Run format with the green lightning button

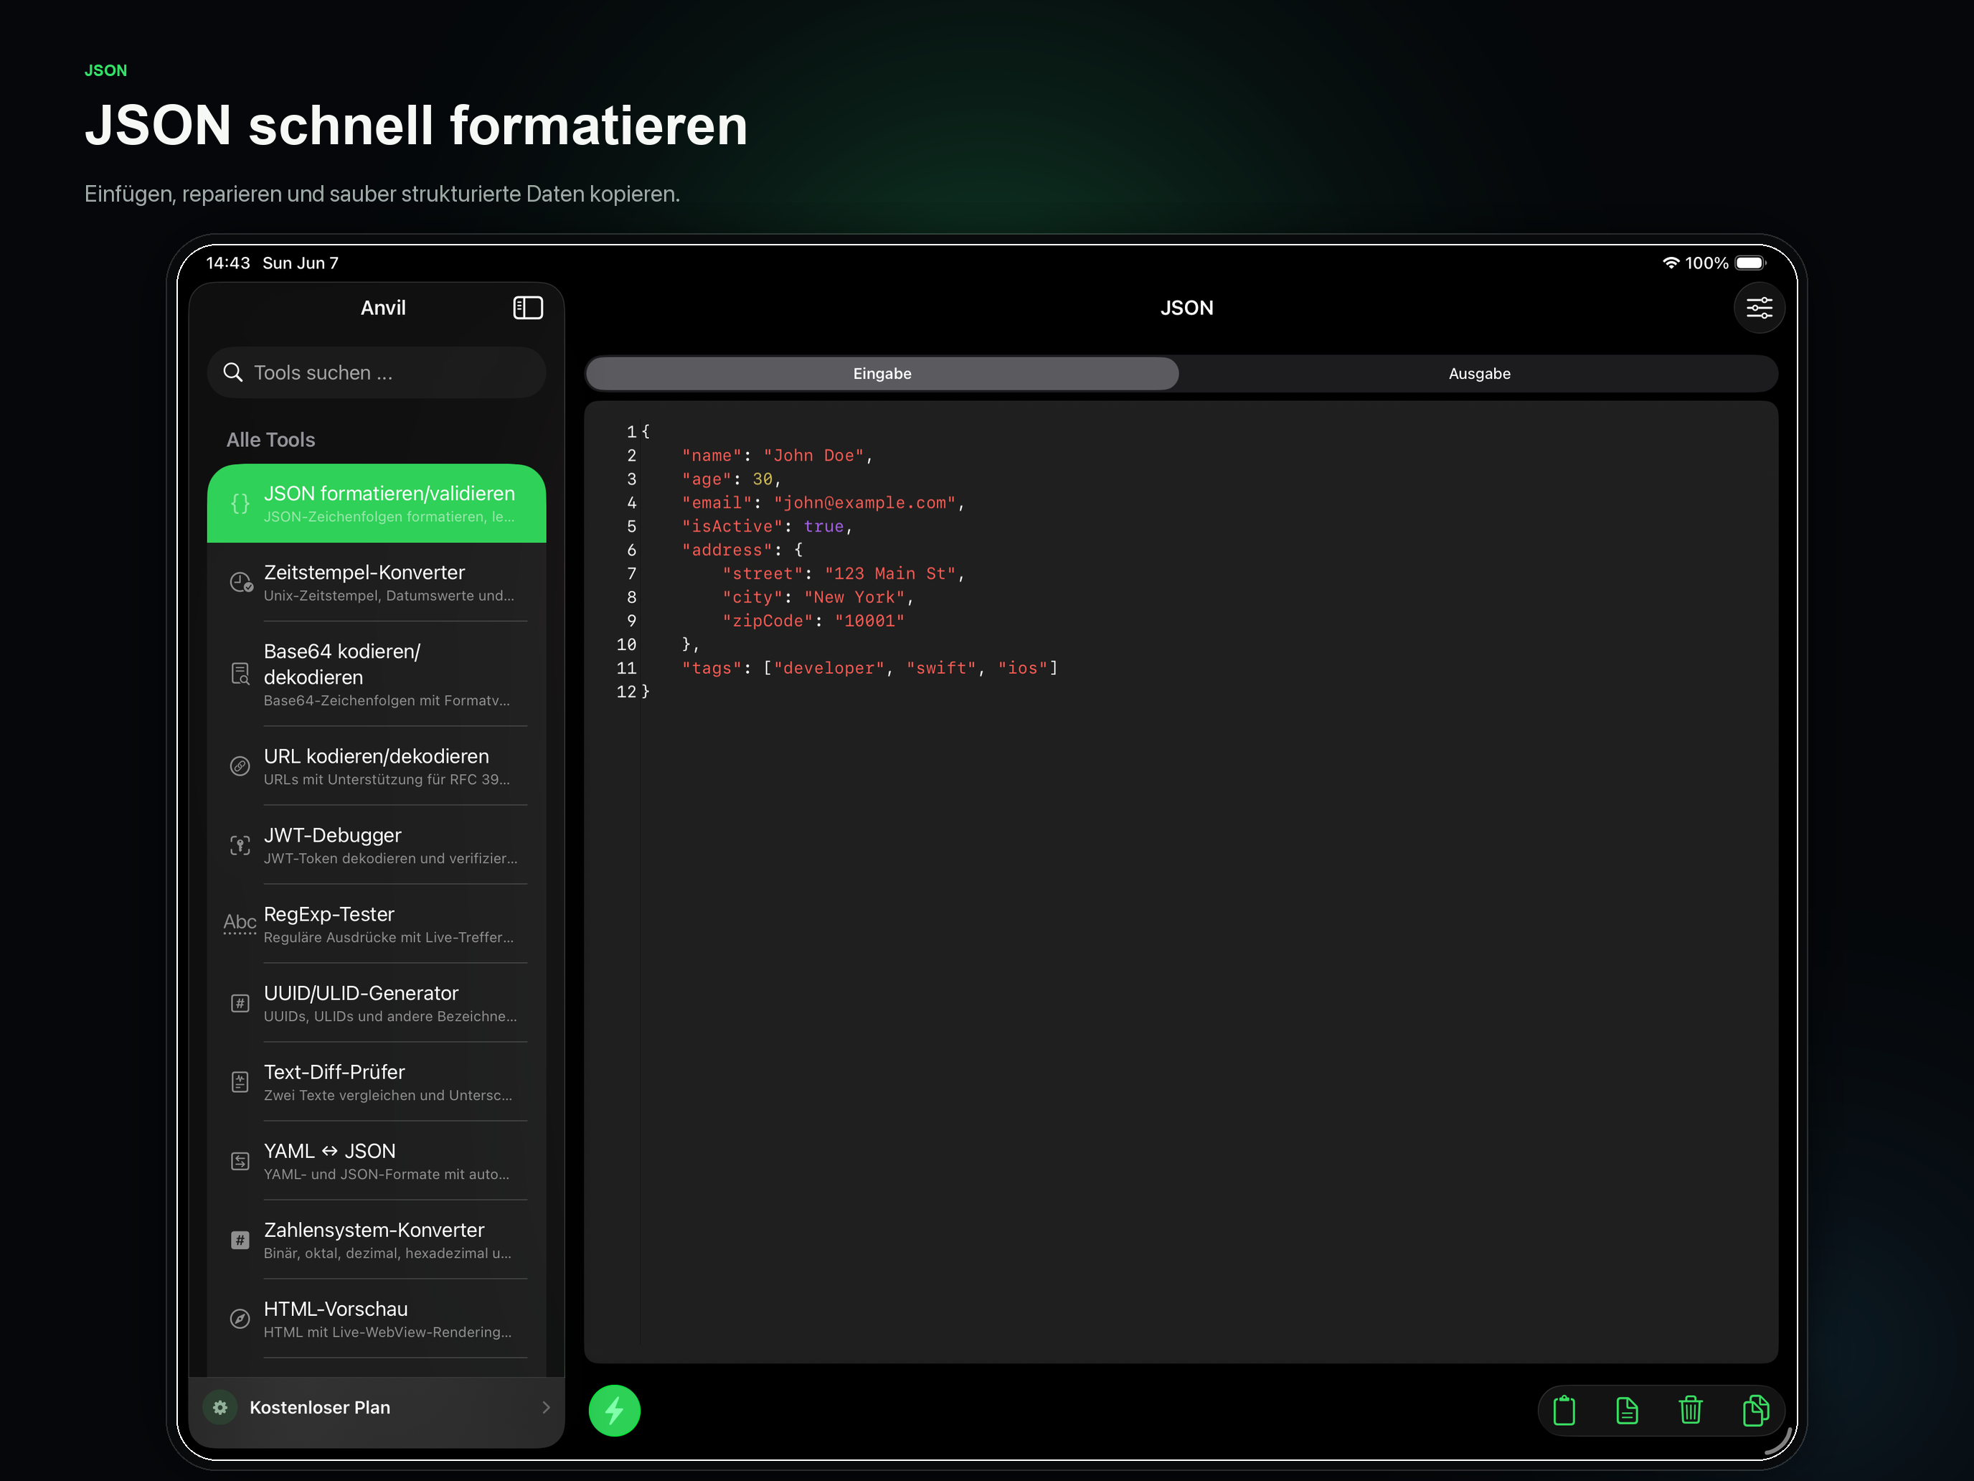614,1409
